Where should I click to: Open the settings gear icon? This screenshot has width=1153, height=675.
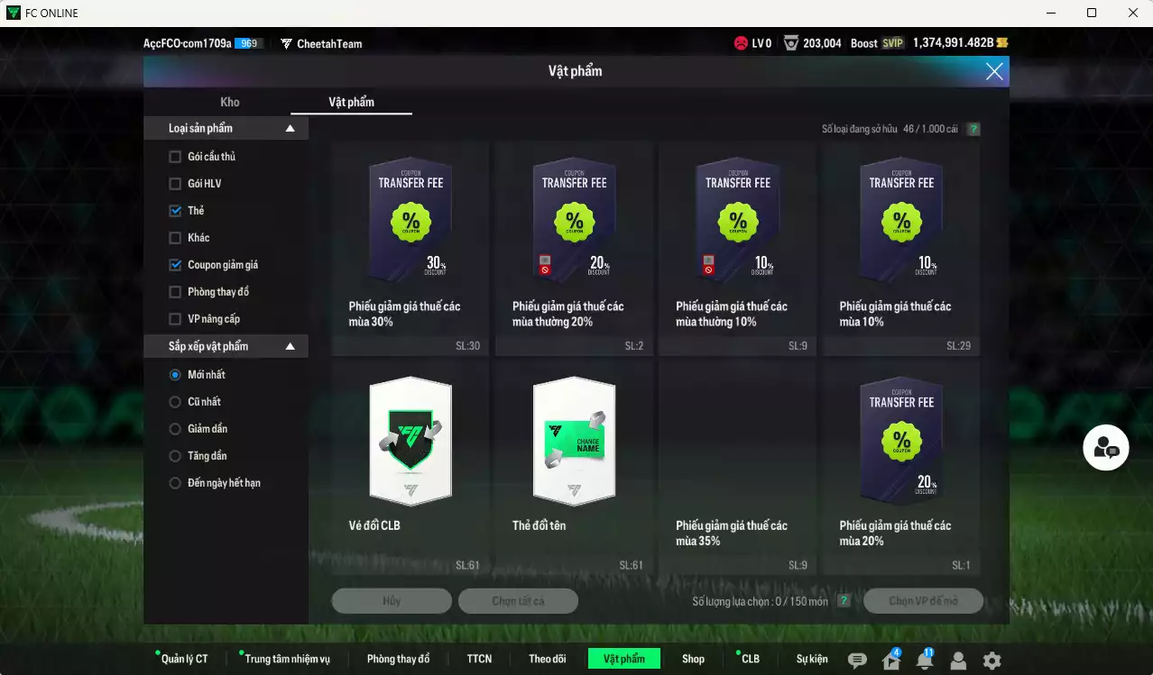click(992, 661)
